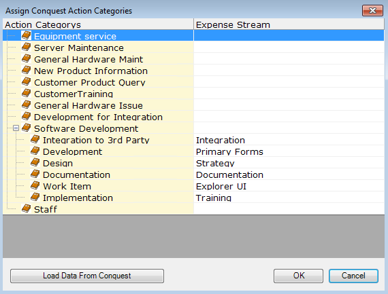Click Primary Forms expense stream cell

289,151
